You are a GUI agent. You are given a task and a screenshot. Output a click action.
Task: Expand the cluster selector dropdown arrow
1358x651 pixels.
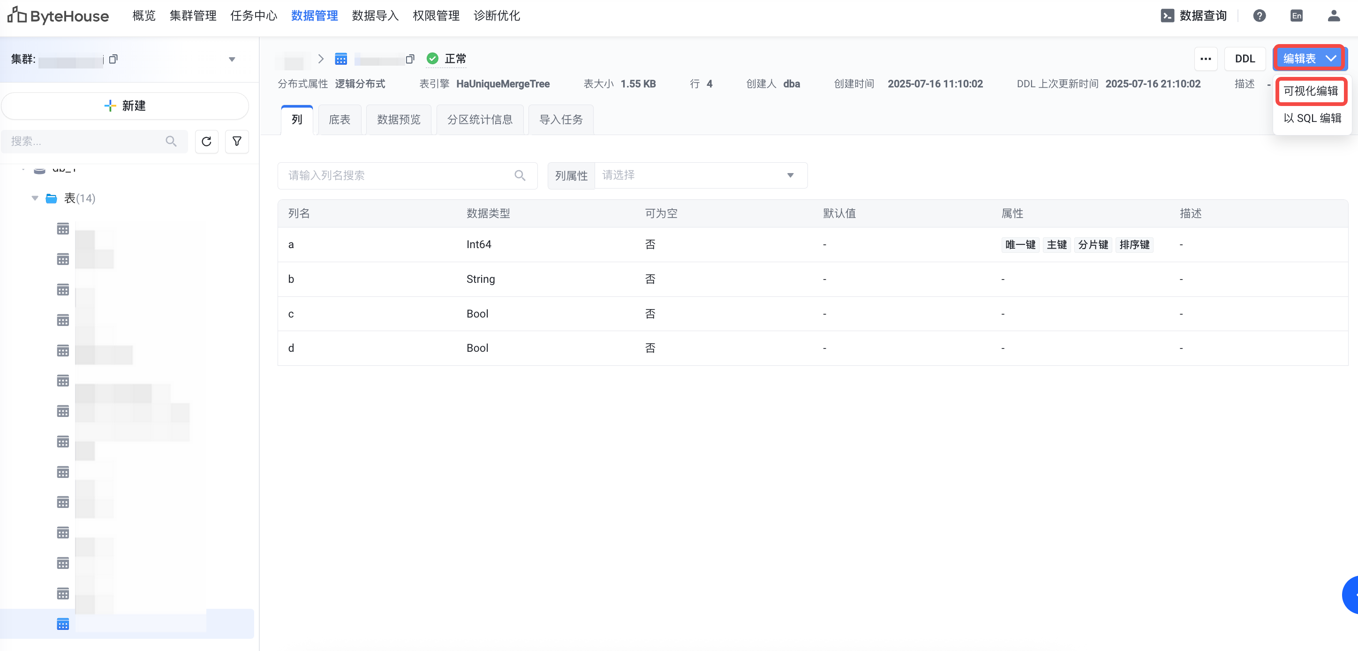pos(232,60)
